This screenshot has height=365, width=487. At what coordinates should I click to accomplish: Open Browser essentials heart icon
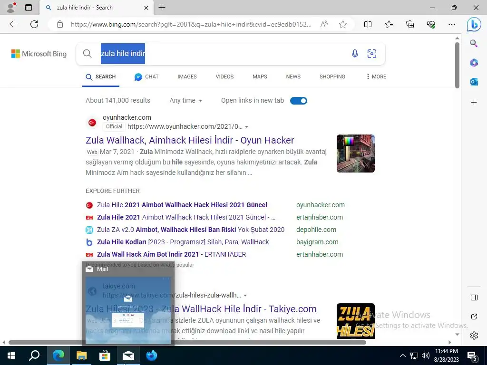point(431,24)
